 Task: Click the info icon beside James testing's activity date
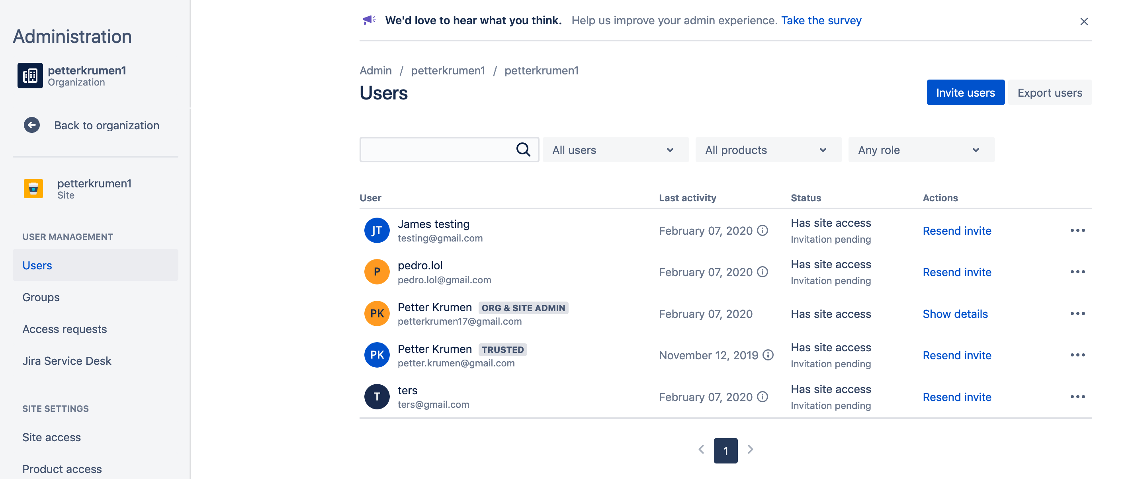(x=763, y=230)
